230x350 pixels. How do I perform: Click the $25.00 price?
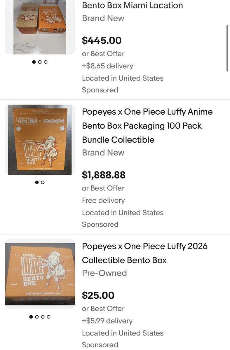coord(98,295)
